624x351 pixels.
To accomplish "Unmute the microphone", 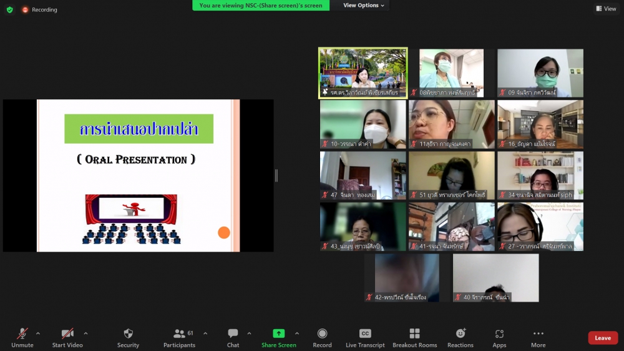I will 22,334.
